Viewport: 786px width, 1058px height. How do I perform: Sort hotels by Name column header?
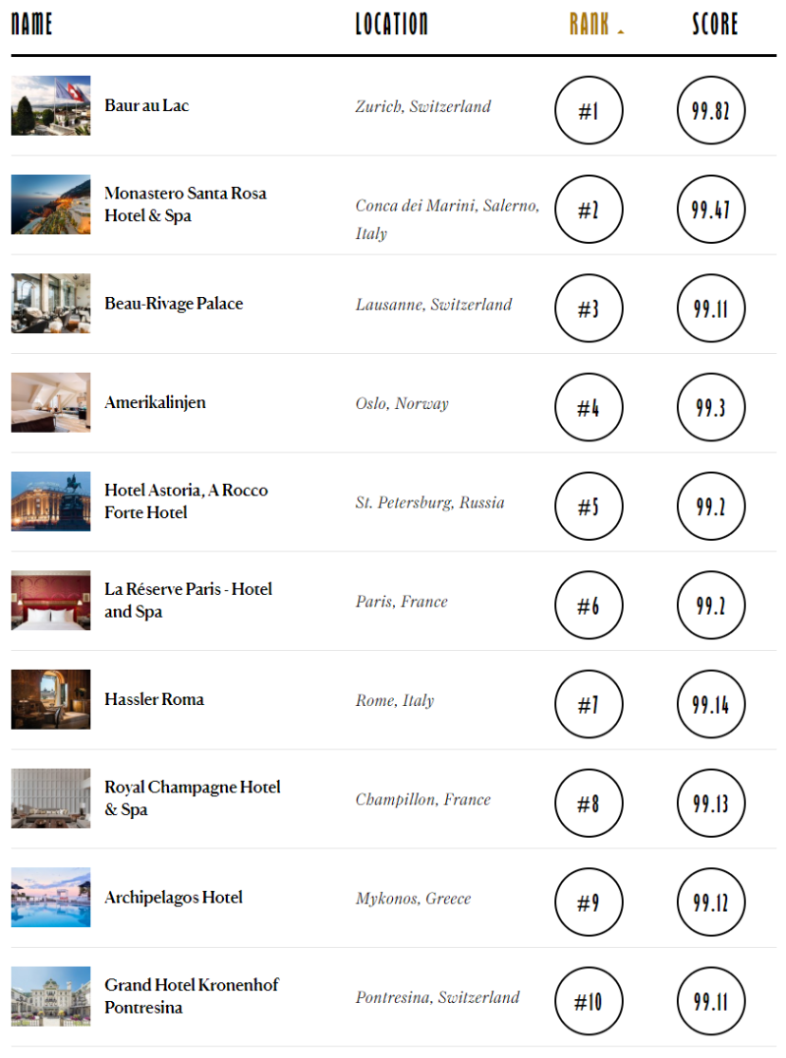point(31,24)
